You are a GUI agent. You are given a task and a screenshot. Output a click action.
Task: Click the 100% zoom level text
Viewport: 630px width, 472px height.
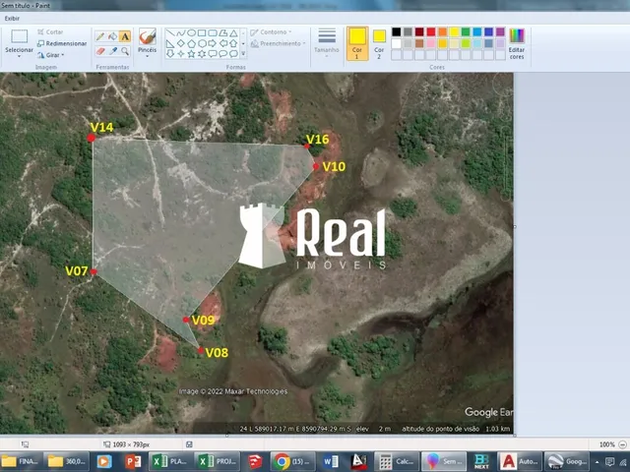[x=606, y=444]
